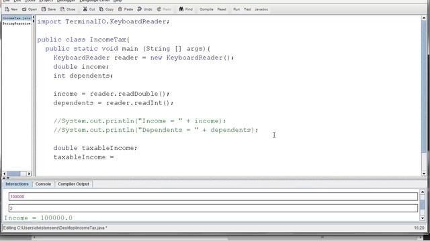The width and height of the screenshot is (430, 241).
Task: Click the Copy toolbar button
Action: tap(106, 9)
